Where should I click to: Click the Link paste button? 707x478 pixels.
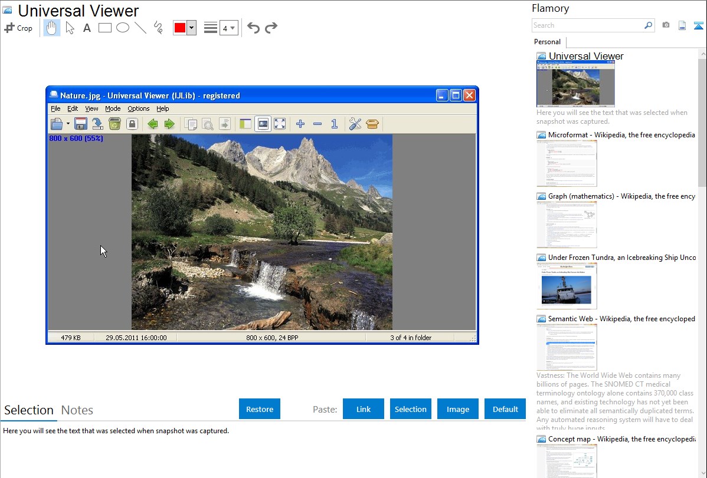click(364, 409)
